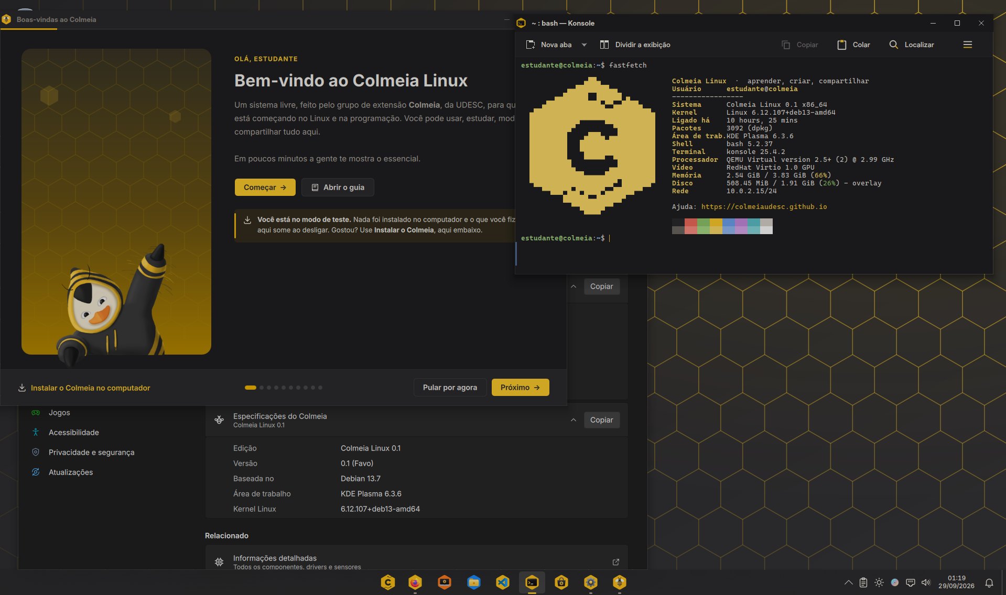The image size is (1006, 595).
Task: Click Dividir a exibição in Konsole
Action: 635,45
